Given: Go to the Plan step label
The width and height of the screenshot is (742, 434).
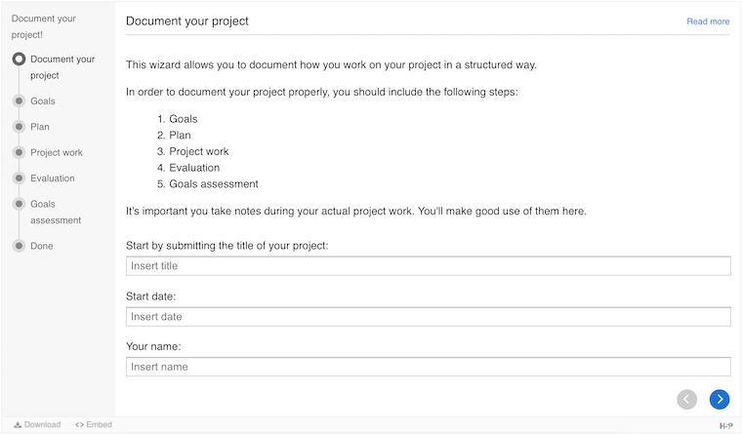Looking at the screenshot, I should pos(40,127).
